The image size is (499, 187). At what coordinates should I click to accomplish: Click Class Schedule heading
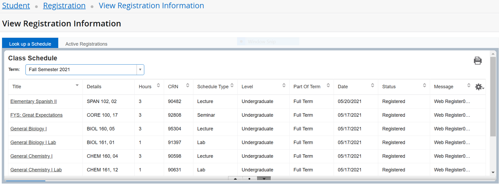(x=33, y=58)
